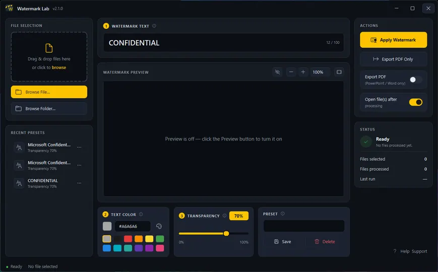The image size is (438, 272).
Task: Click the version label v2.1.0
Action: pos(58,9)
